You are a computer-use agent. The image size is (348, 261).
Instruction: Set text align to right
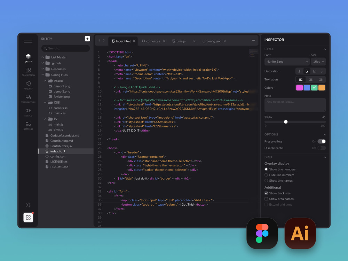(321, 79)
